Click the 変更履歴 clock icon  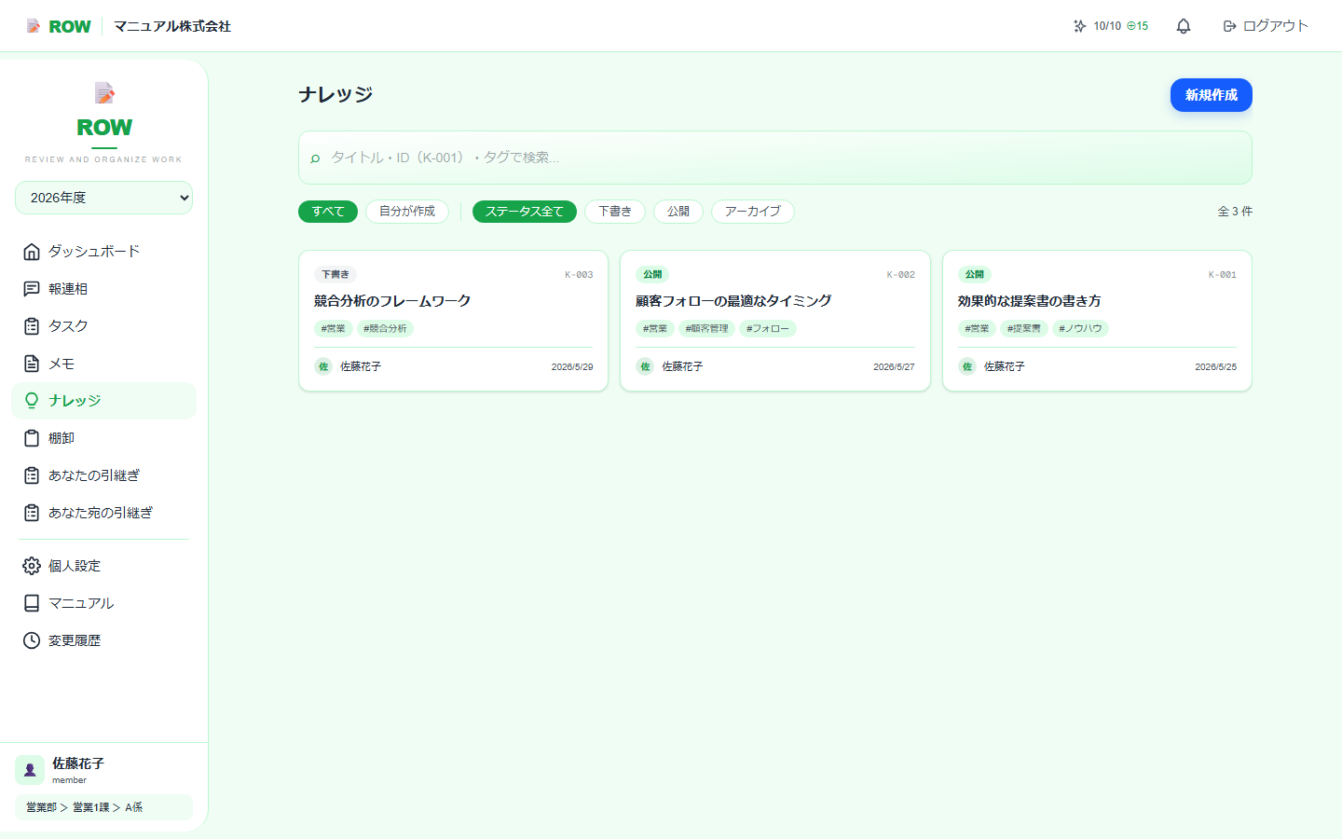[32, 640]
